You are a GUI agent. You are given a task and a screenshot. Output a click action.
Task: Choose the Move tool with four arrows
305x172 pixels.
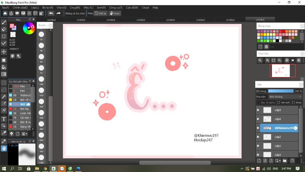point(4,52)
